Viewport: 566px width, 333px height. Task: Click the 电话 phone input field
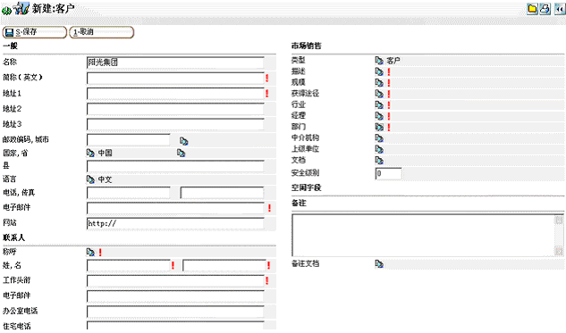[x=129, y=193]
